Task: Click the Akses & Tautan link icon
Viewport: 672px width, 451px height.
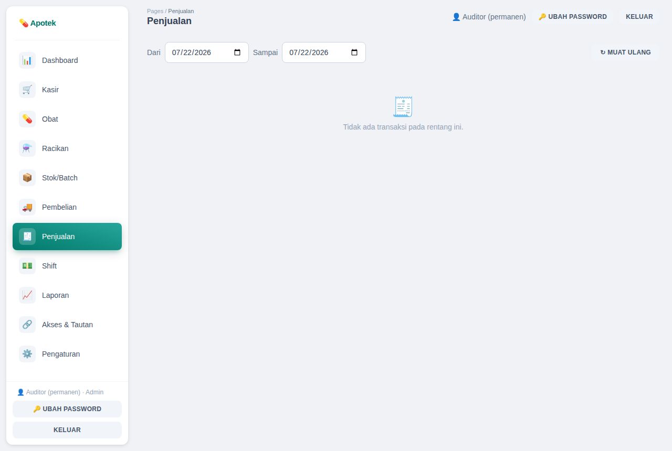Action: 27,325
